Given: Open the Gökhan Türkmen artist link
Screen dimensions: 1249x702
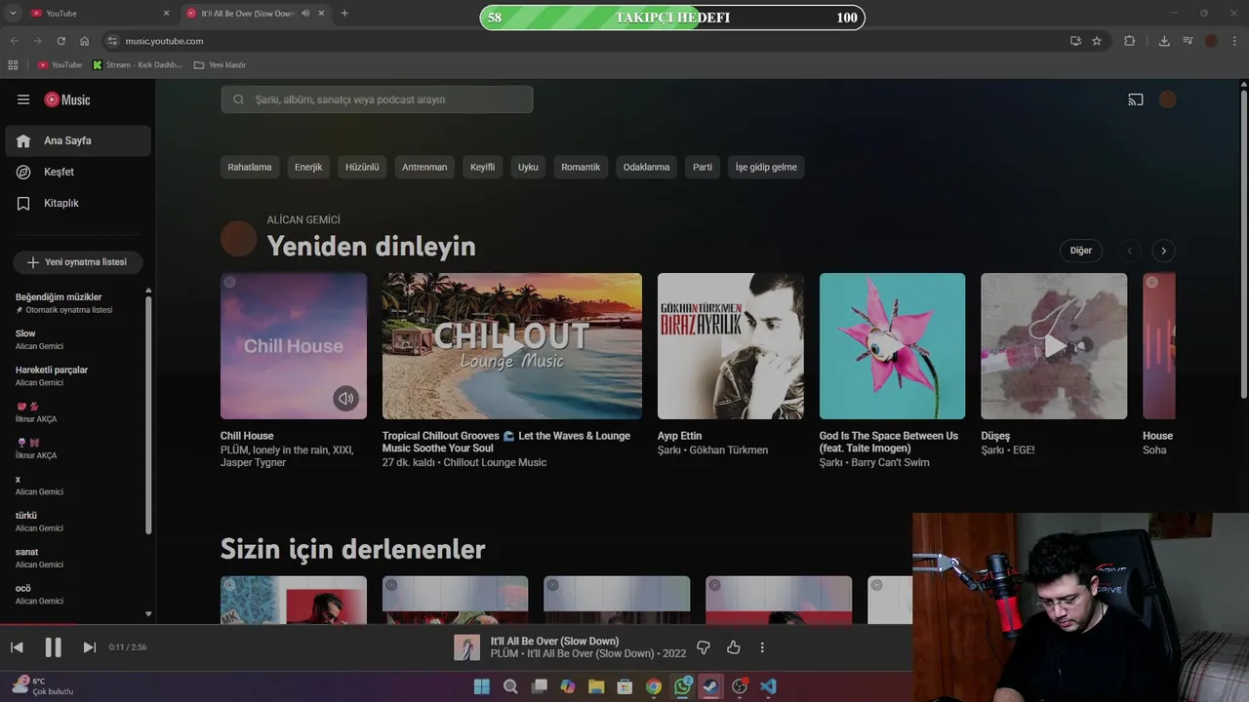Looking at the screenshot, I should coord(729,450).
